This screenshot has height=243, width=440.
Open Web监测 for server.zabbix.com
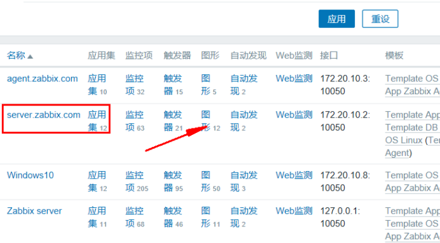[x=294, y=115]
